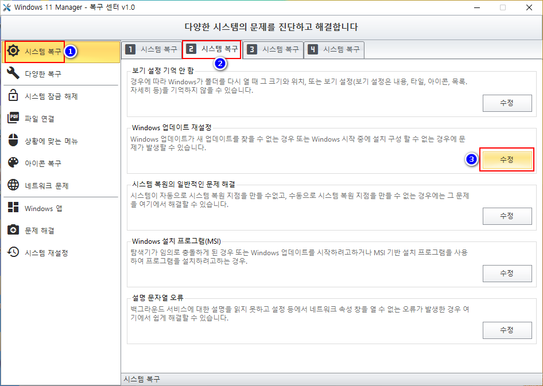This screenshot has width=543, height=386.
Task: Click the tiles icon for Windows 앱
Action: click(x=13, y=208)
